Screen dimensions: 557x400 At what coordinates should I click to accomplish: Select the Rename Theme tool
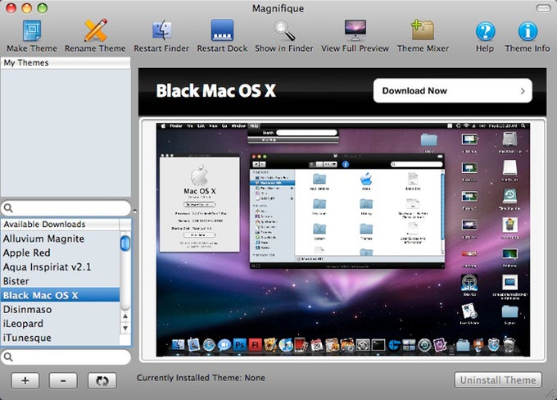point(95,36)
